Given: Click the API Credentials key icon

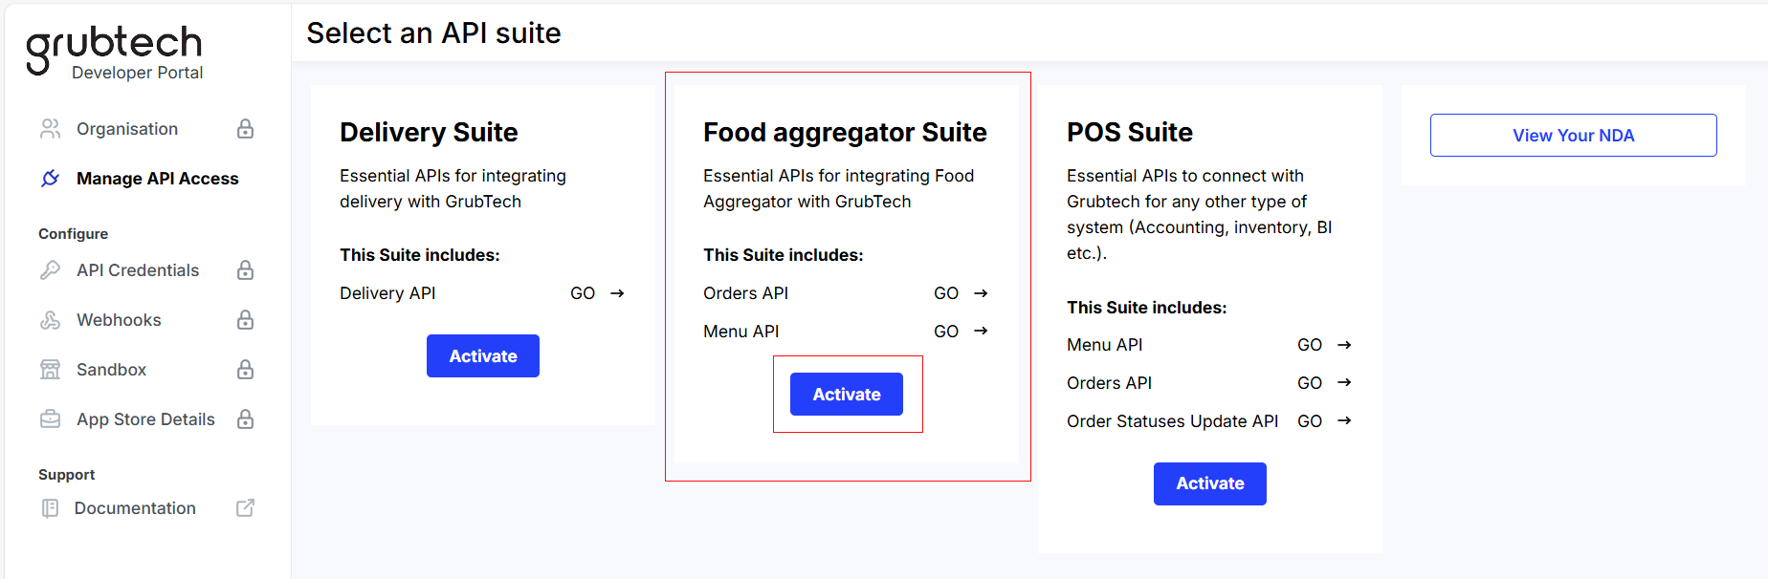Looking at the screenshot, I should click(x=50, y=270).
